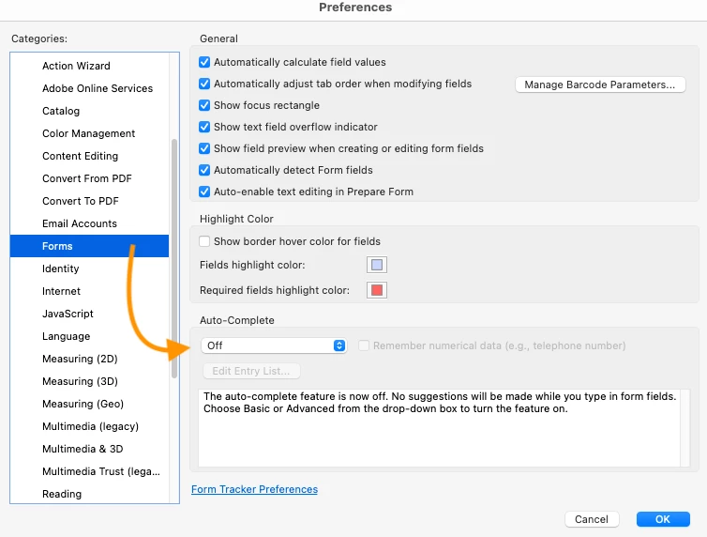This screenshot has width=707, height=537.
Task: Click the Categories list scrollbar
Action: pos(173,258)
